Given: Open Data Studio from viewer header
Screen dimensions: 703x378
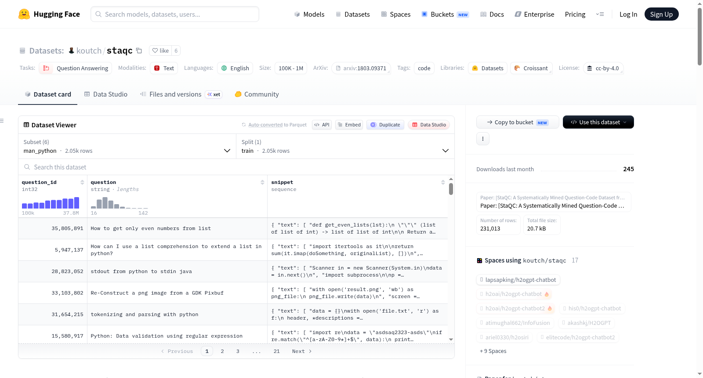Looking at the screenshot, I should point(429,125).
